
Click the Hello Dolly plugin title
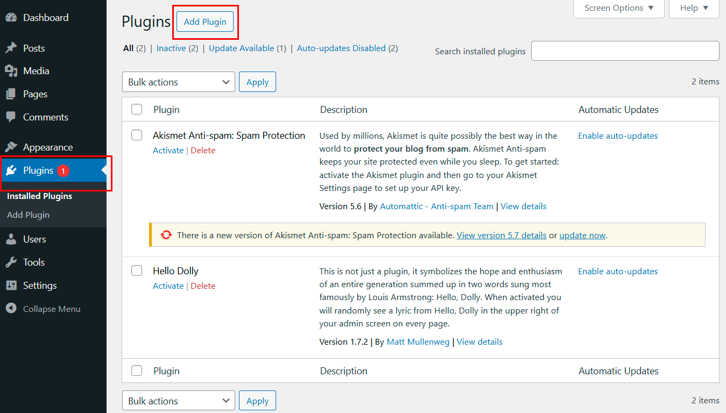(175, 271)
